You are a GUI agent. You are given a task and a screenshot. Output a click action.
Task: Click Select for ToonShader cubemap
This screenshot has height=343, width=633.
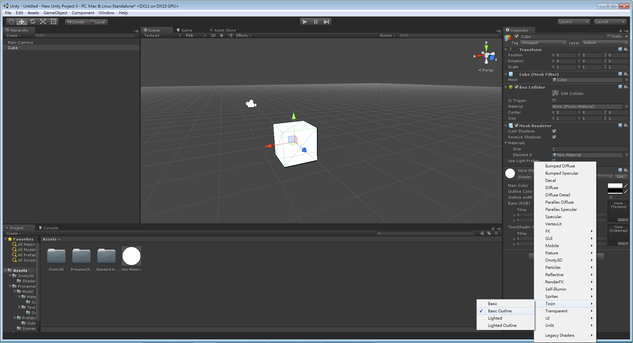pyautogui.click(x=622, y=243)
